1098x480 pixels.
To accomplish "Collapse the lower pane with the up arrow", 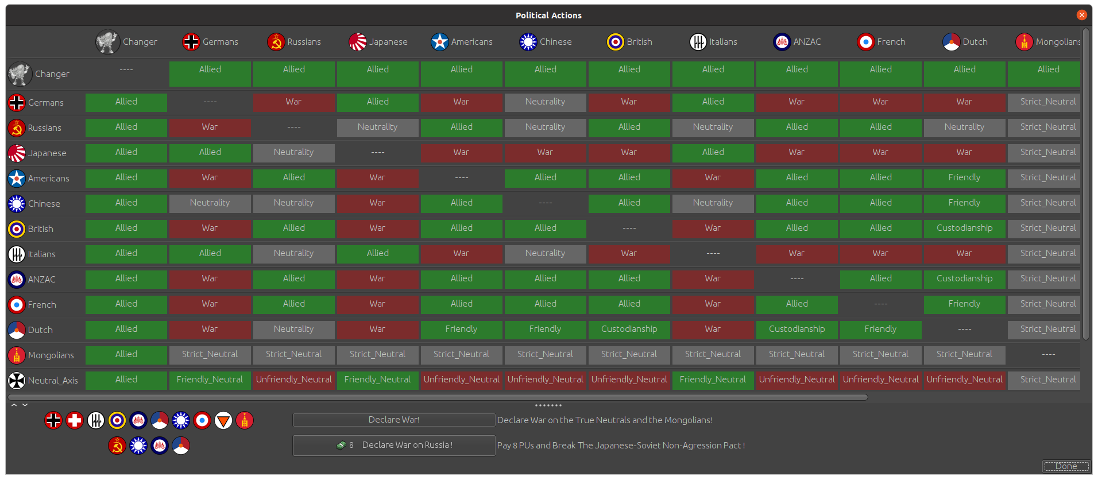I will [x=14, y=405].
